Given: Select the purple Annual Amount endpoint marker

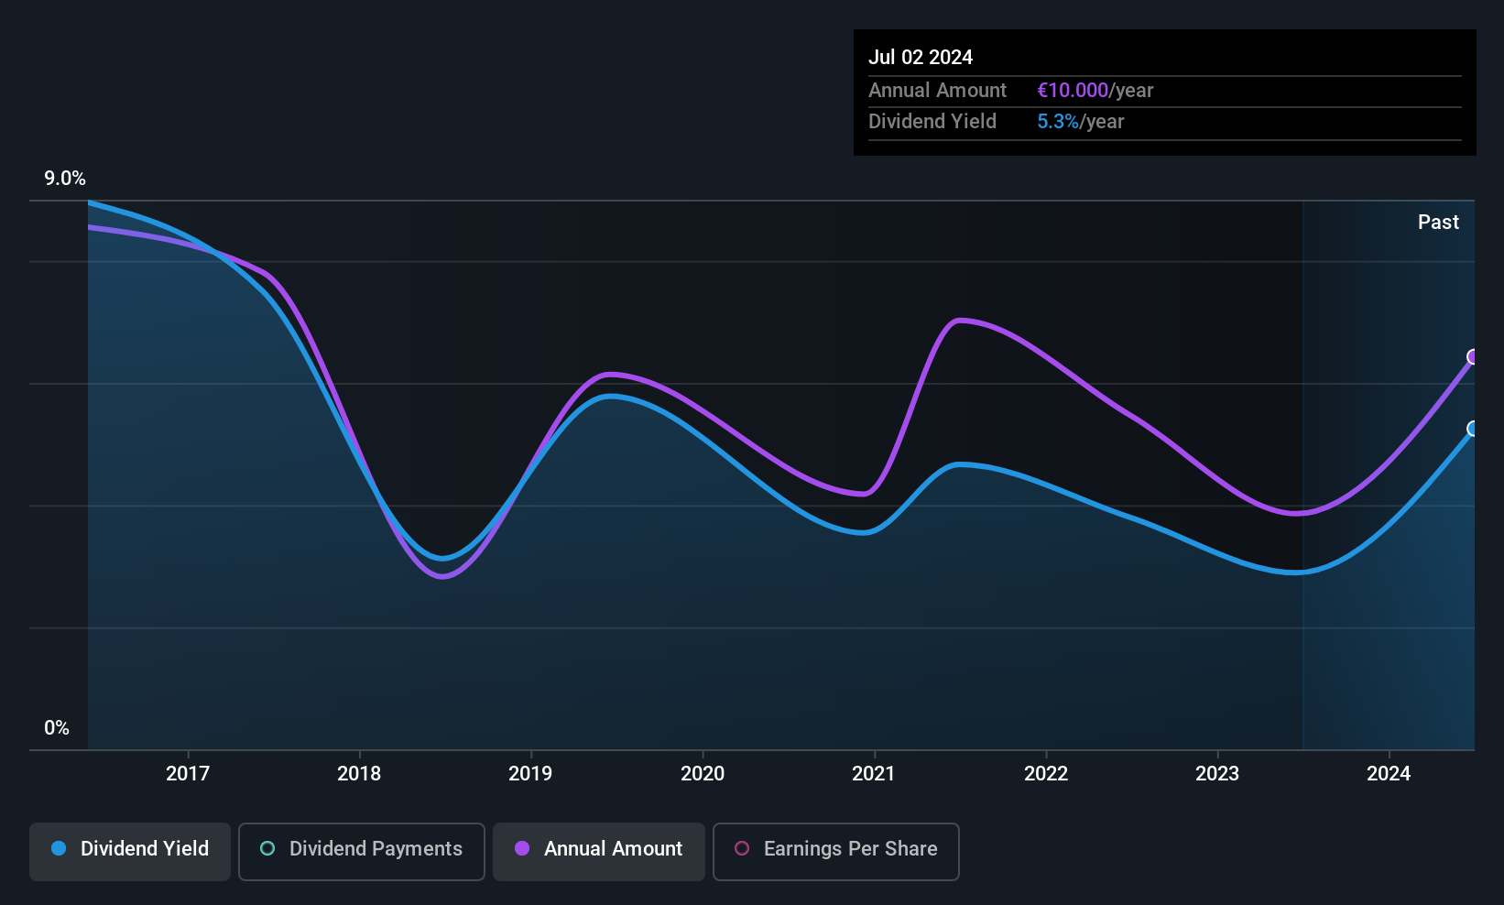Looking at the screenshot, I should click(1473, 356).
